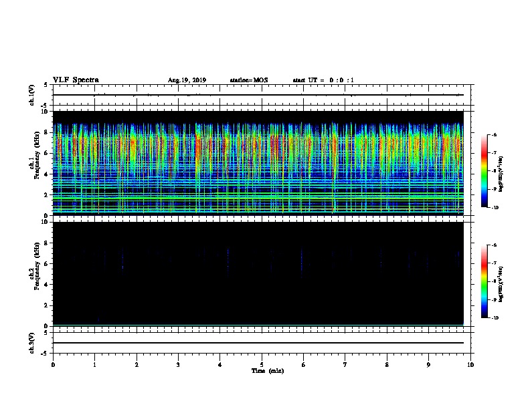Click the "start UT = 0 : 0 : 1" text
Viewport: 530px width, 409px height.
point(323,80)
